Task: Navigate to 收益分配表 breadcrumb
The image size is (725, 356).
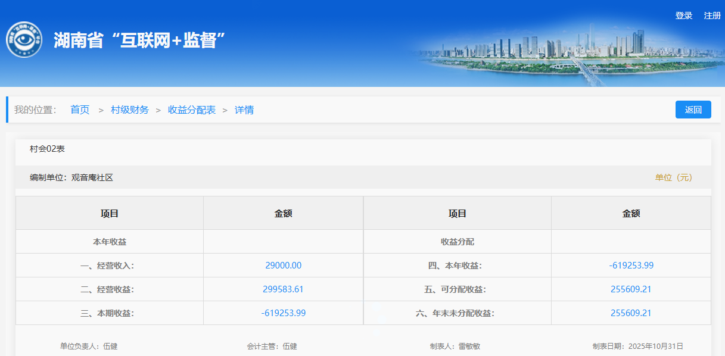Action: click(x=192, y=110)
